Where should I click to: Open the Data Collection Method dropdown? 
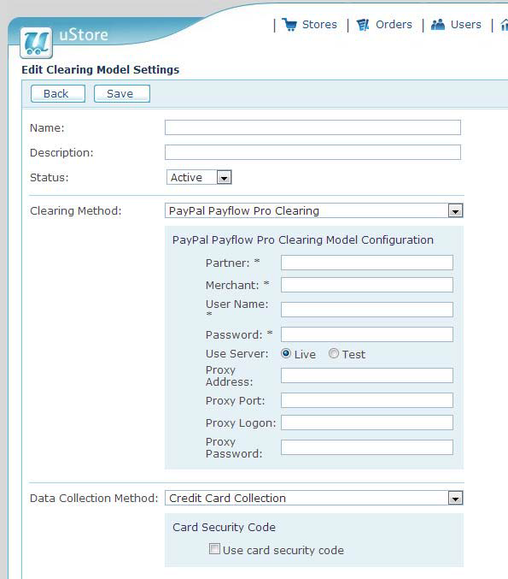[x=314, y=498]
